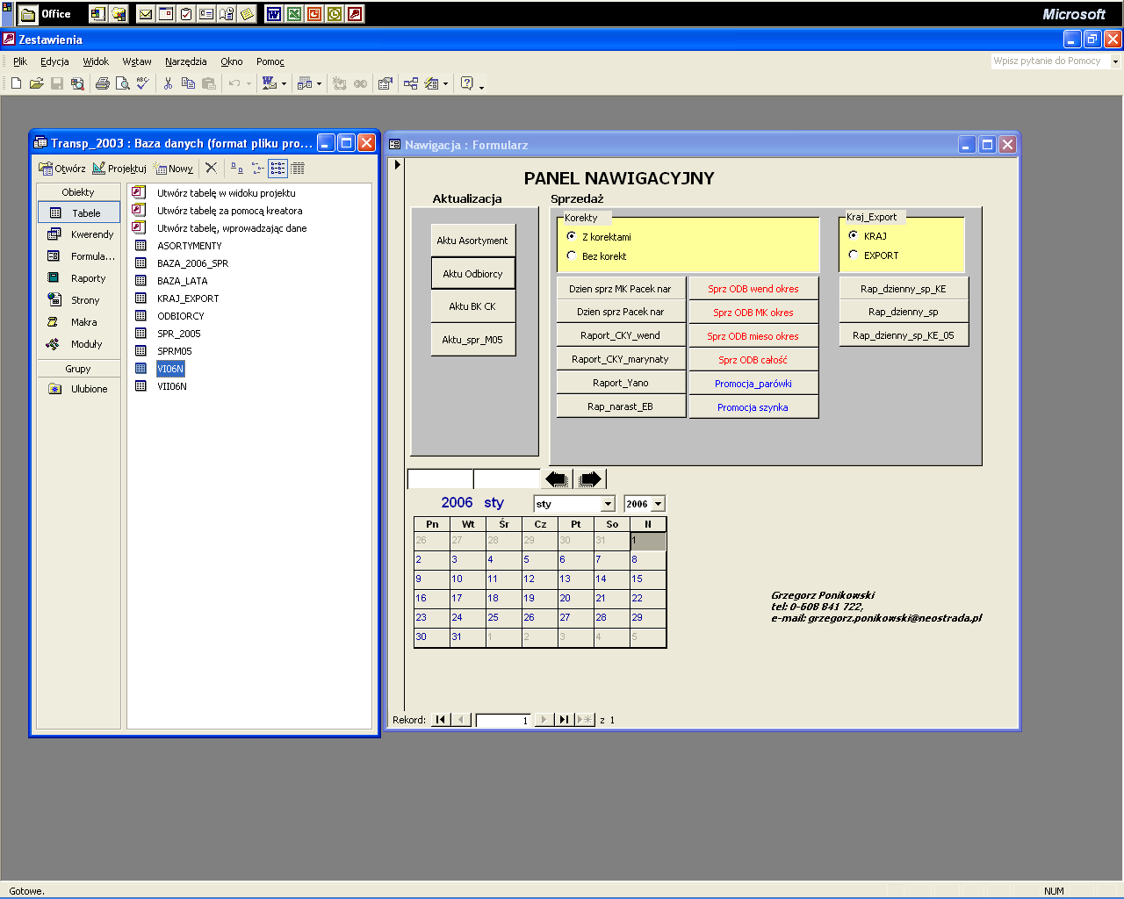Click the 'Promocja szynka' button
Screen dimensions: 1124x899
point(753,406)
